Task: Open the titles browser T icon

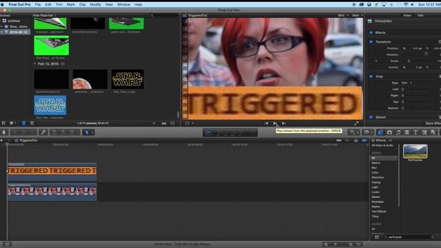Action: tap(416, 132)
